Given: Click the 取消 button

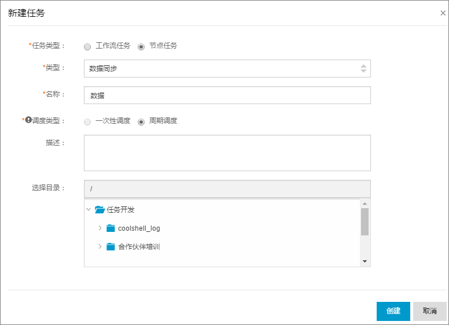Looking at the screenshot, I should click(x=430, y=311).
